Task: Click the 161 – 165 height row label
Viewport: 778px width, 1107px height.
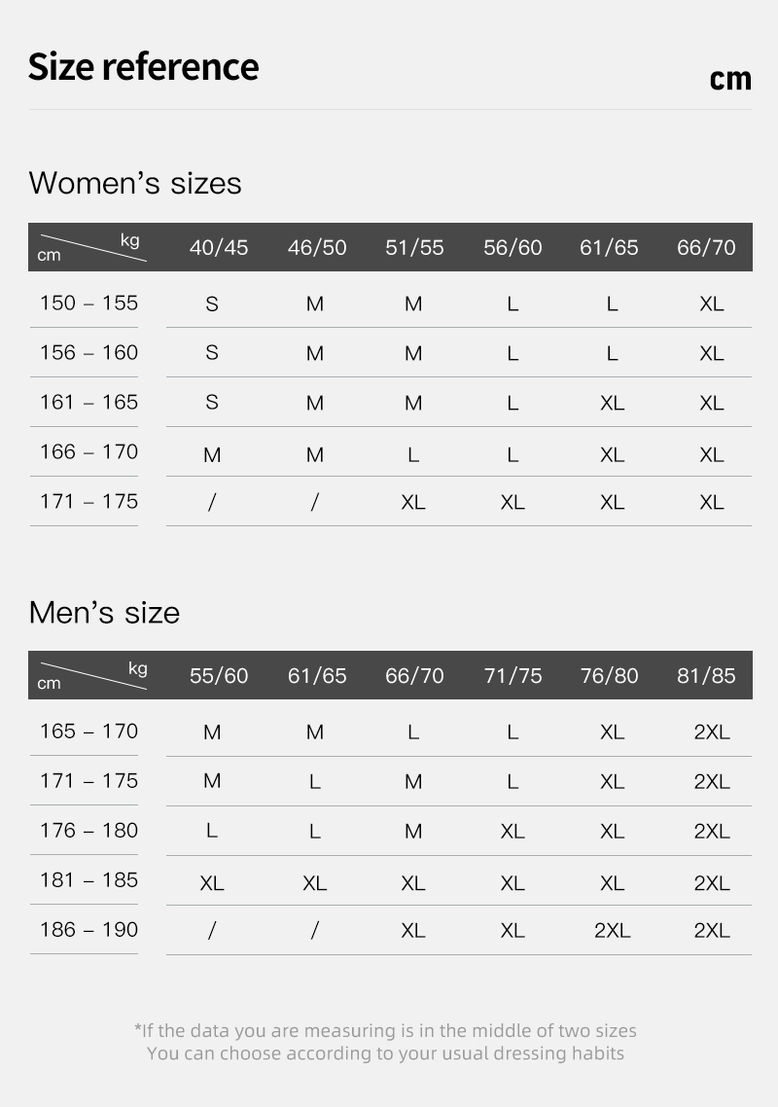Action: click(x=88, y=402)
